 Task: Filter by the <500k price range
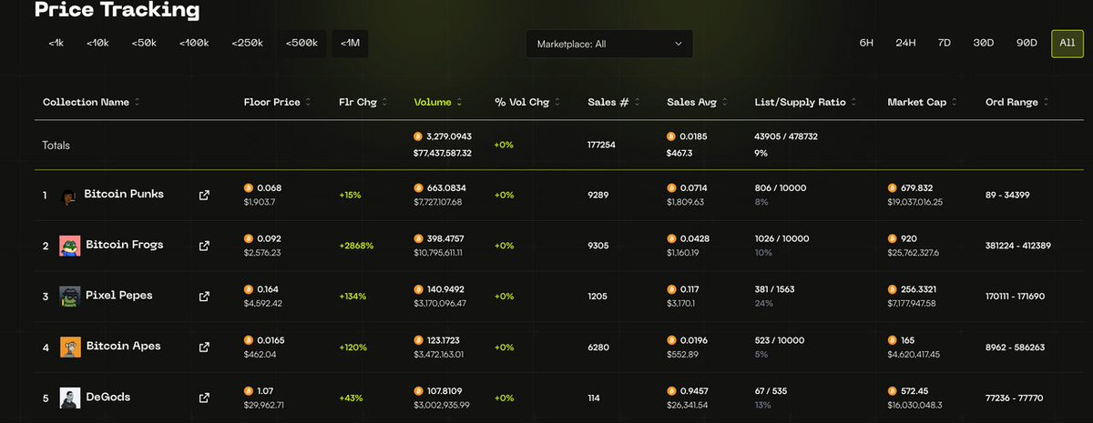pyautogui.click(x=301, y=43)
